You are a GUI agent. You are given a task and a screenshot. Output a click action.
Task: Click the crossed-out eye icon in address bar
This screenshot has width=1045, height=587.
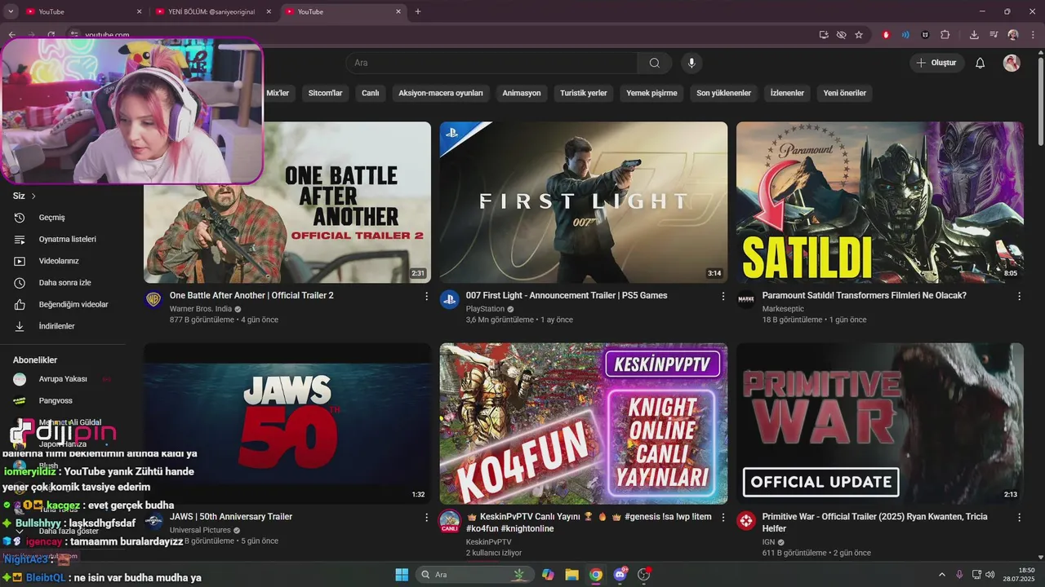(x=841, y=35)
